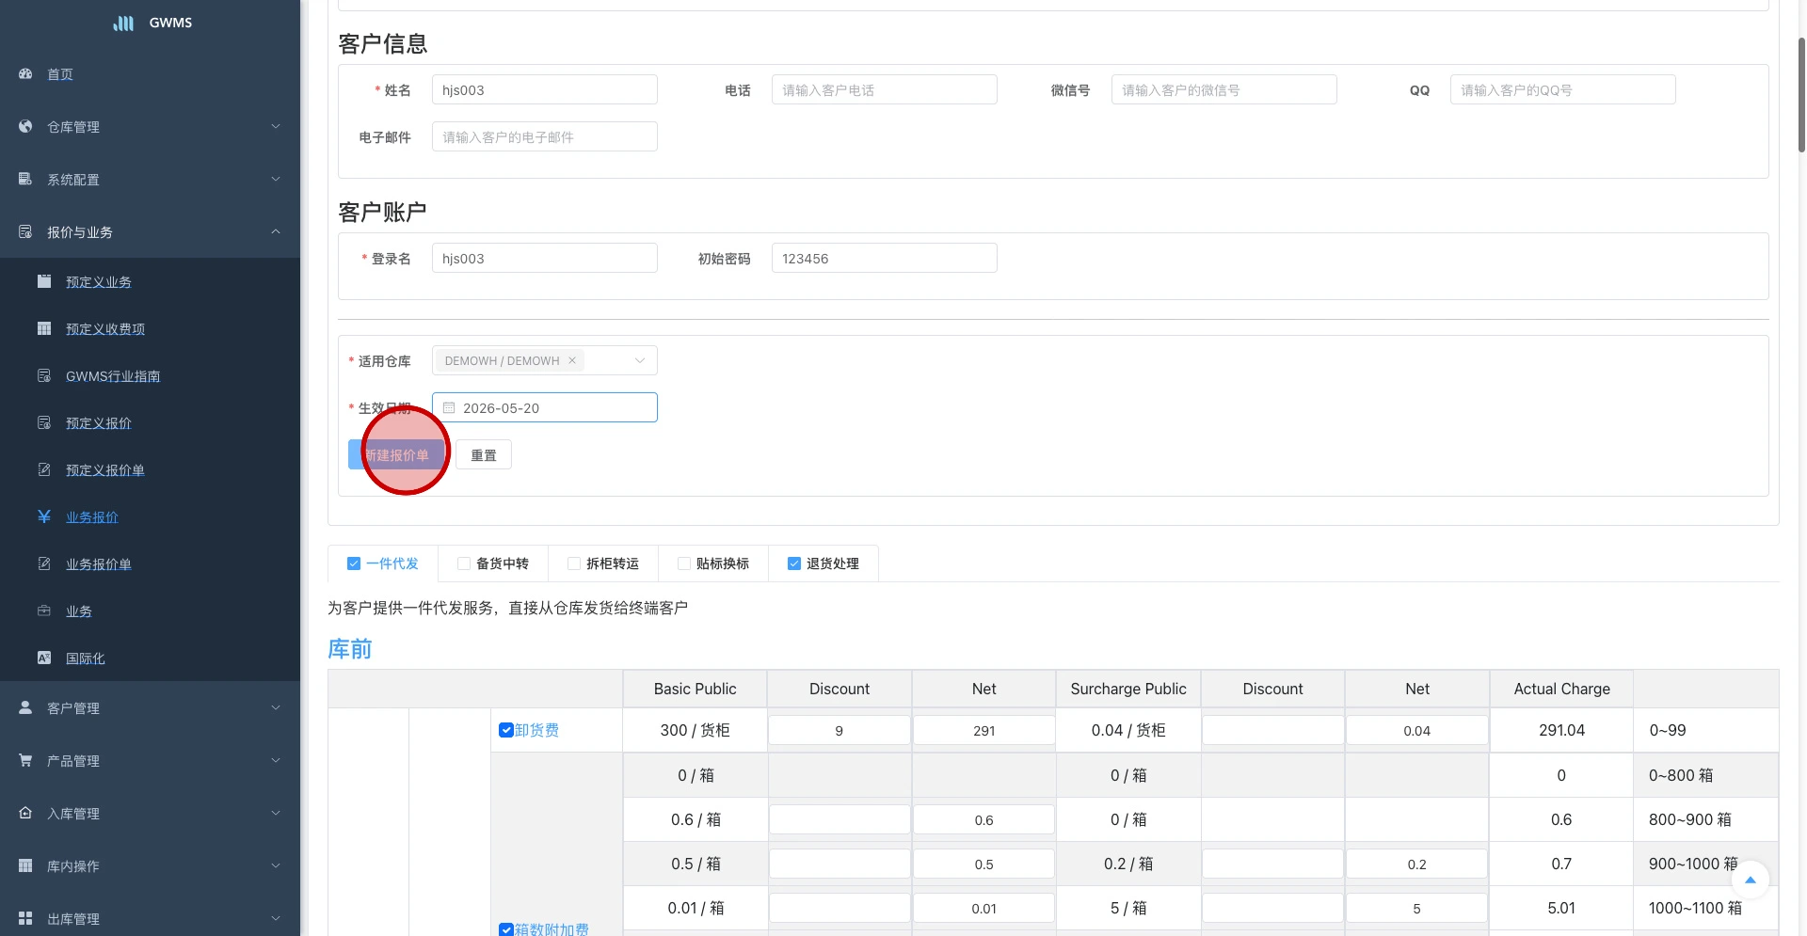This screenshot has width=1807, height=936.
Task: Click the 系统配置 sidebar icon
Action: click(x=25, y=179)
